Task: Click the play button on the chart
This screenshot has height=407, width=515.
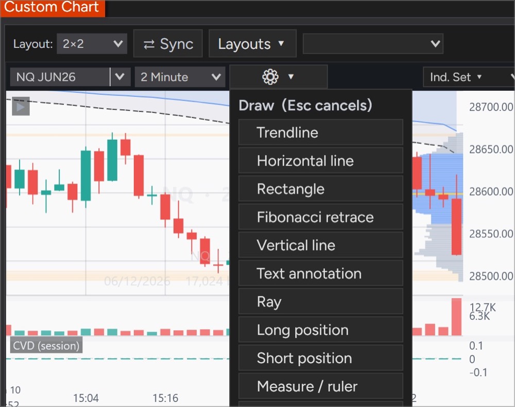Action: point(21,106)
